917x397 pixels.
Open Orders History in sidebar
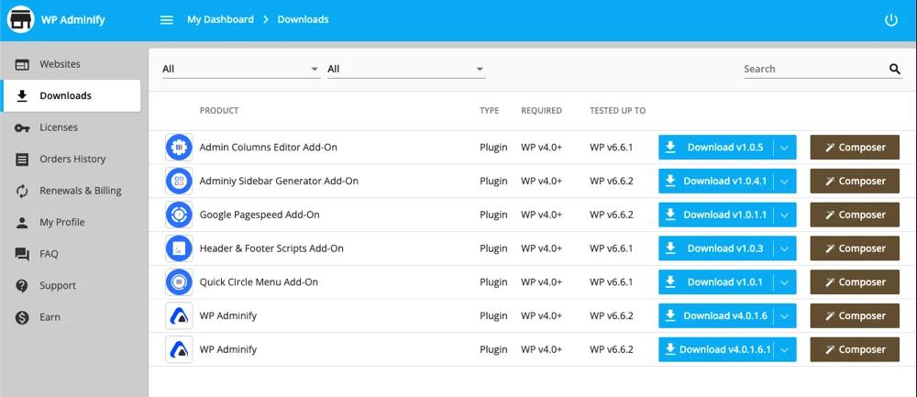click(x=72, y=159)
